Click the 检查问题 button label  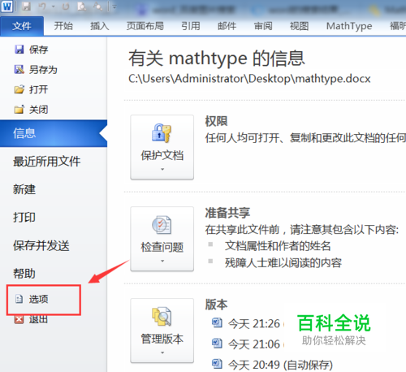(162, 247)
